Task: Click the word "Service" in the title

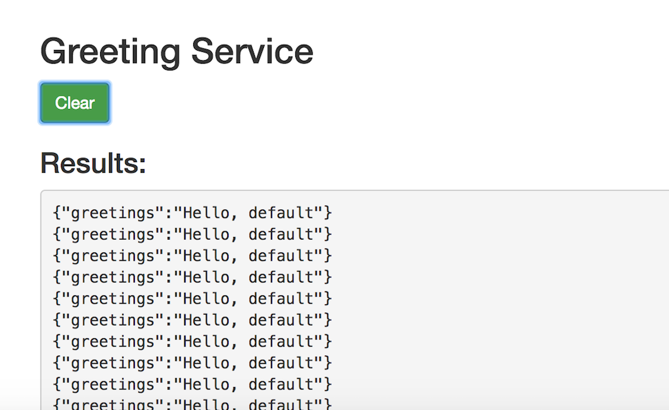Action: click(252, 51)
